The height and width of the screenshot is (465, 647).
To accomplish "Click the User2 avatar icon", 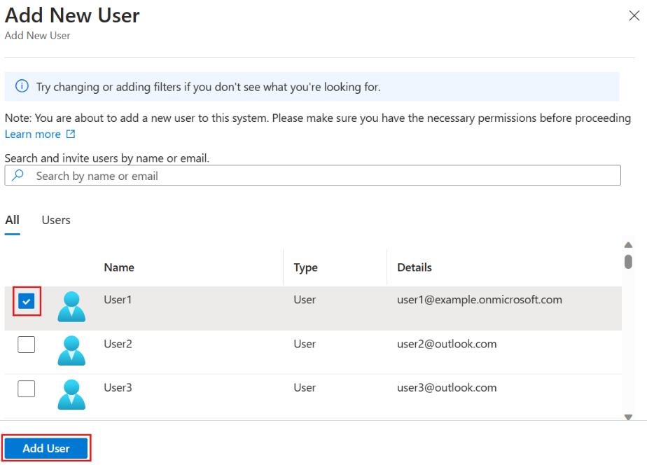I will pyautogui.click(x=71, y=351).
